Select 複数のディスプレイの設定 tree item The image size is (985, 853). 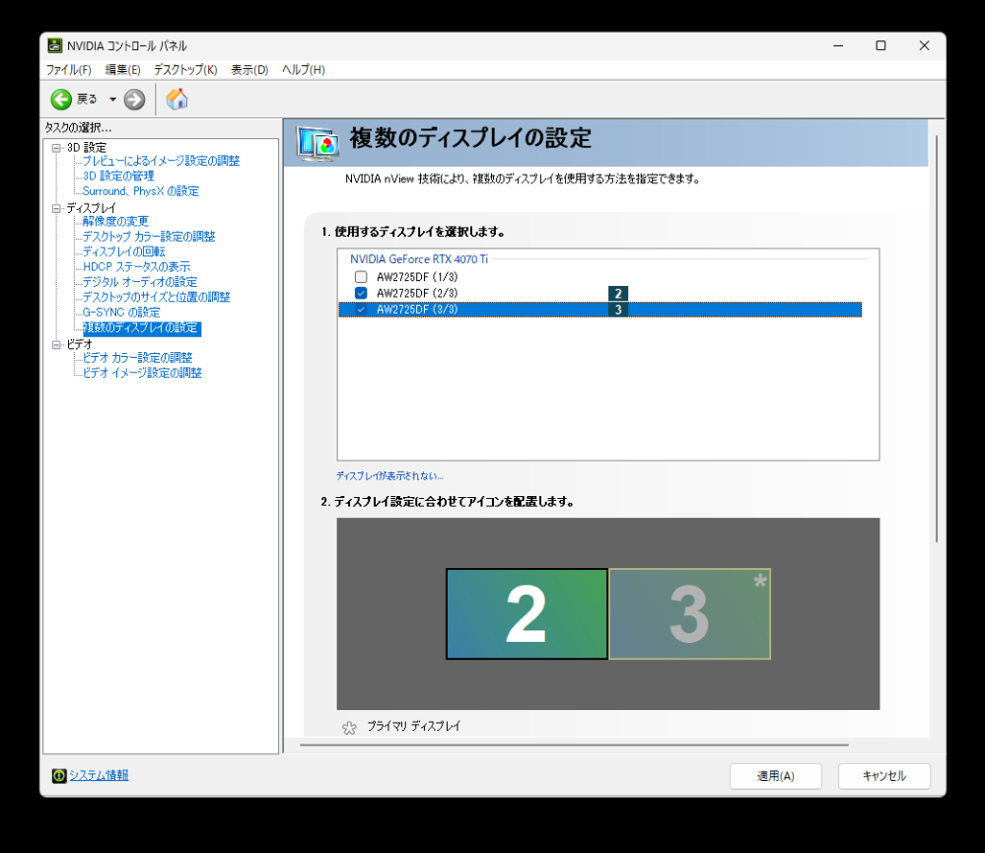pyautogui.click(x=142, y=327)
